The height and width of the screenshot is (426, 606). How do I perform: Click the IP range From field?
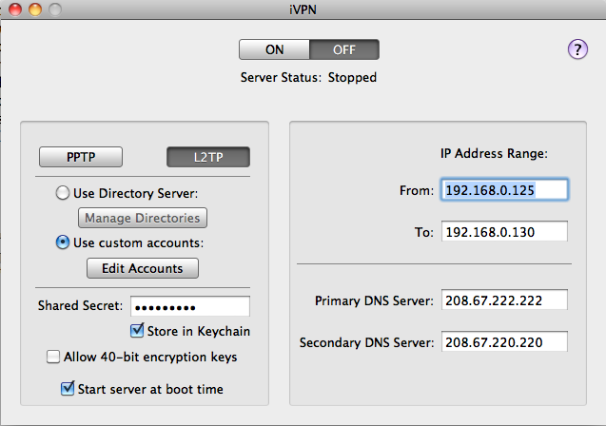(504, 189)
